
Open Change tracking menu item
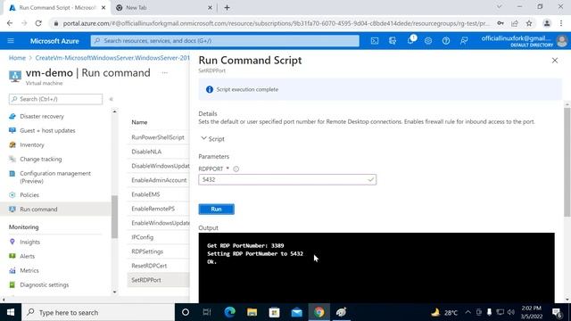pyautogui.click(x=41, y=159)
